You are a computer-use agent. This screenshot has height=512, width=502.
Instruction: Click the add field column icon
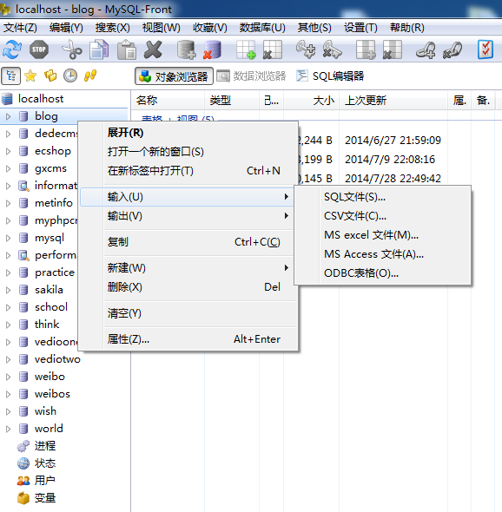(366, 49)
